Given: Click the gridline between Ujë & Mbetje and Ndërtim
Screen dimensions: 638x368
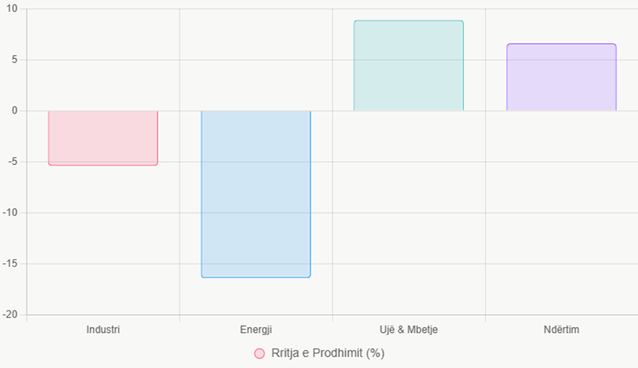Looking at the screenshot, I should 485,196.
